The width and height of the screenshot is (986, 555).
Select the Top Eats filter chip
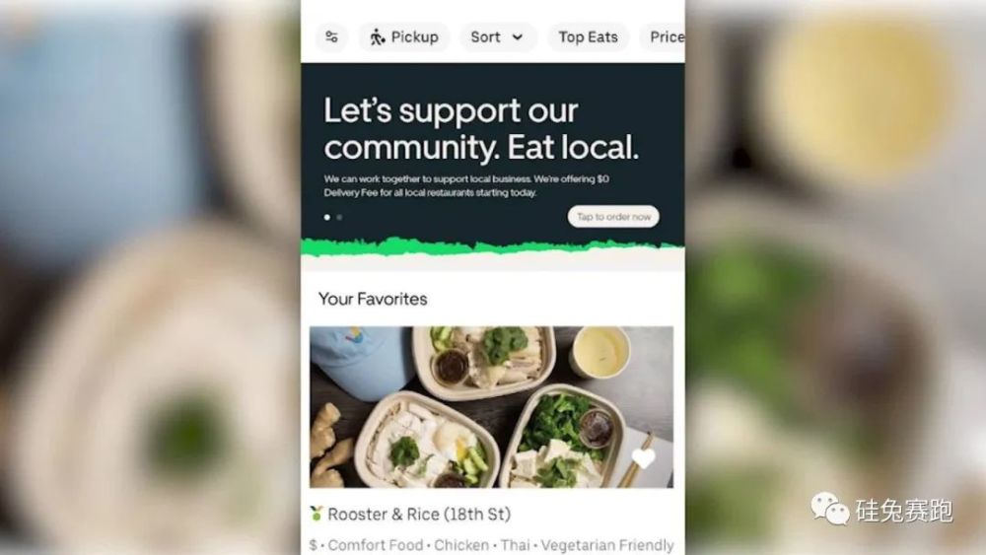coord(588,37)
